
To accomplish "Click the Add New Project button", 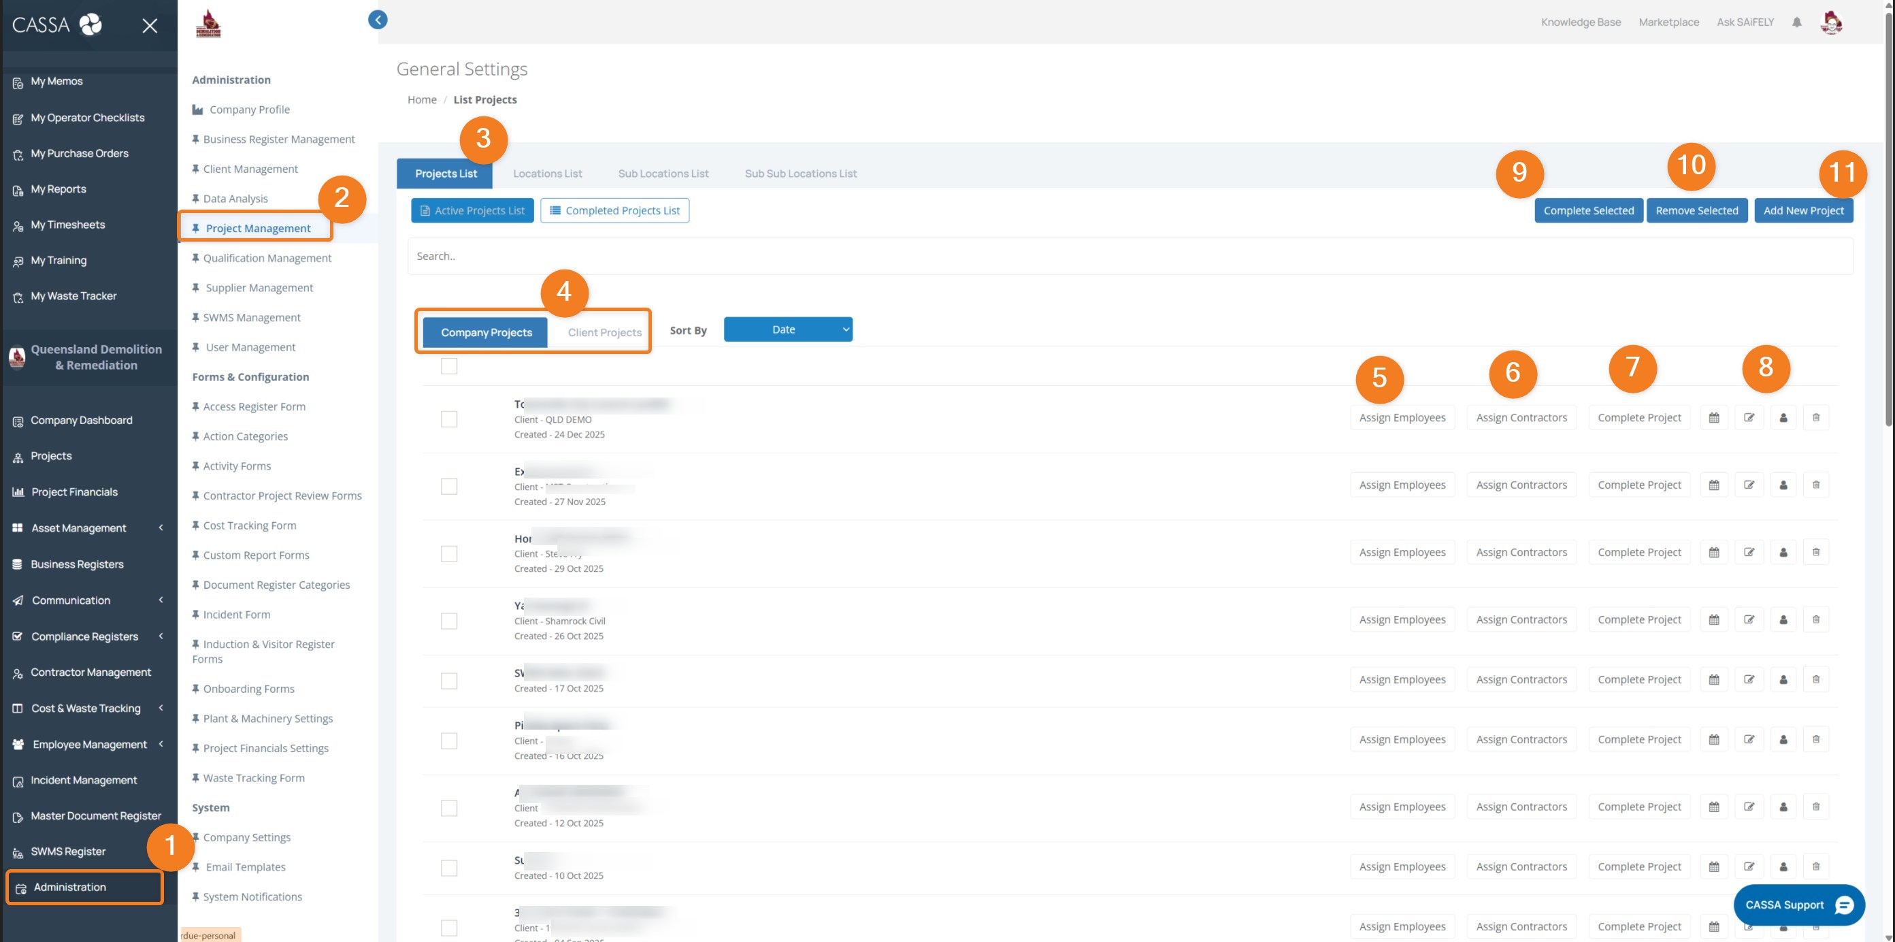I will pyautogui.click(x=1804, y=210).
